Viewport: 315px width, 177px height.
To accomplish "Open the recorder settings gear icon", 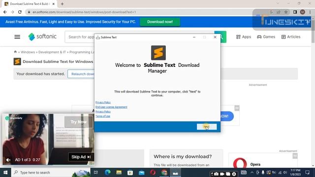I will (x=234, y=174).
